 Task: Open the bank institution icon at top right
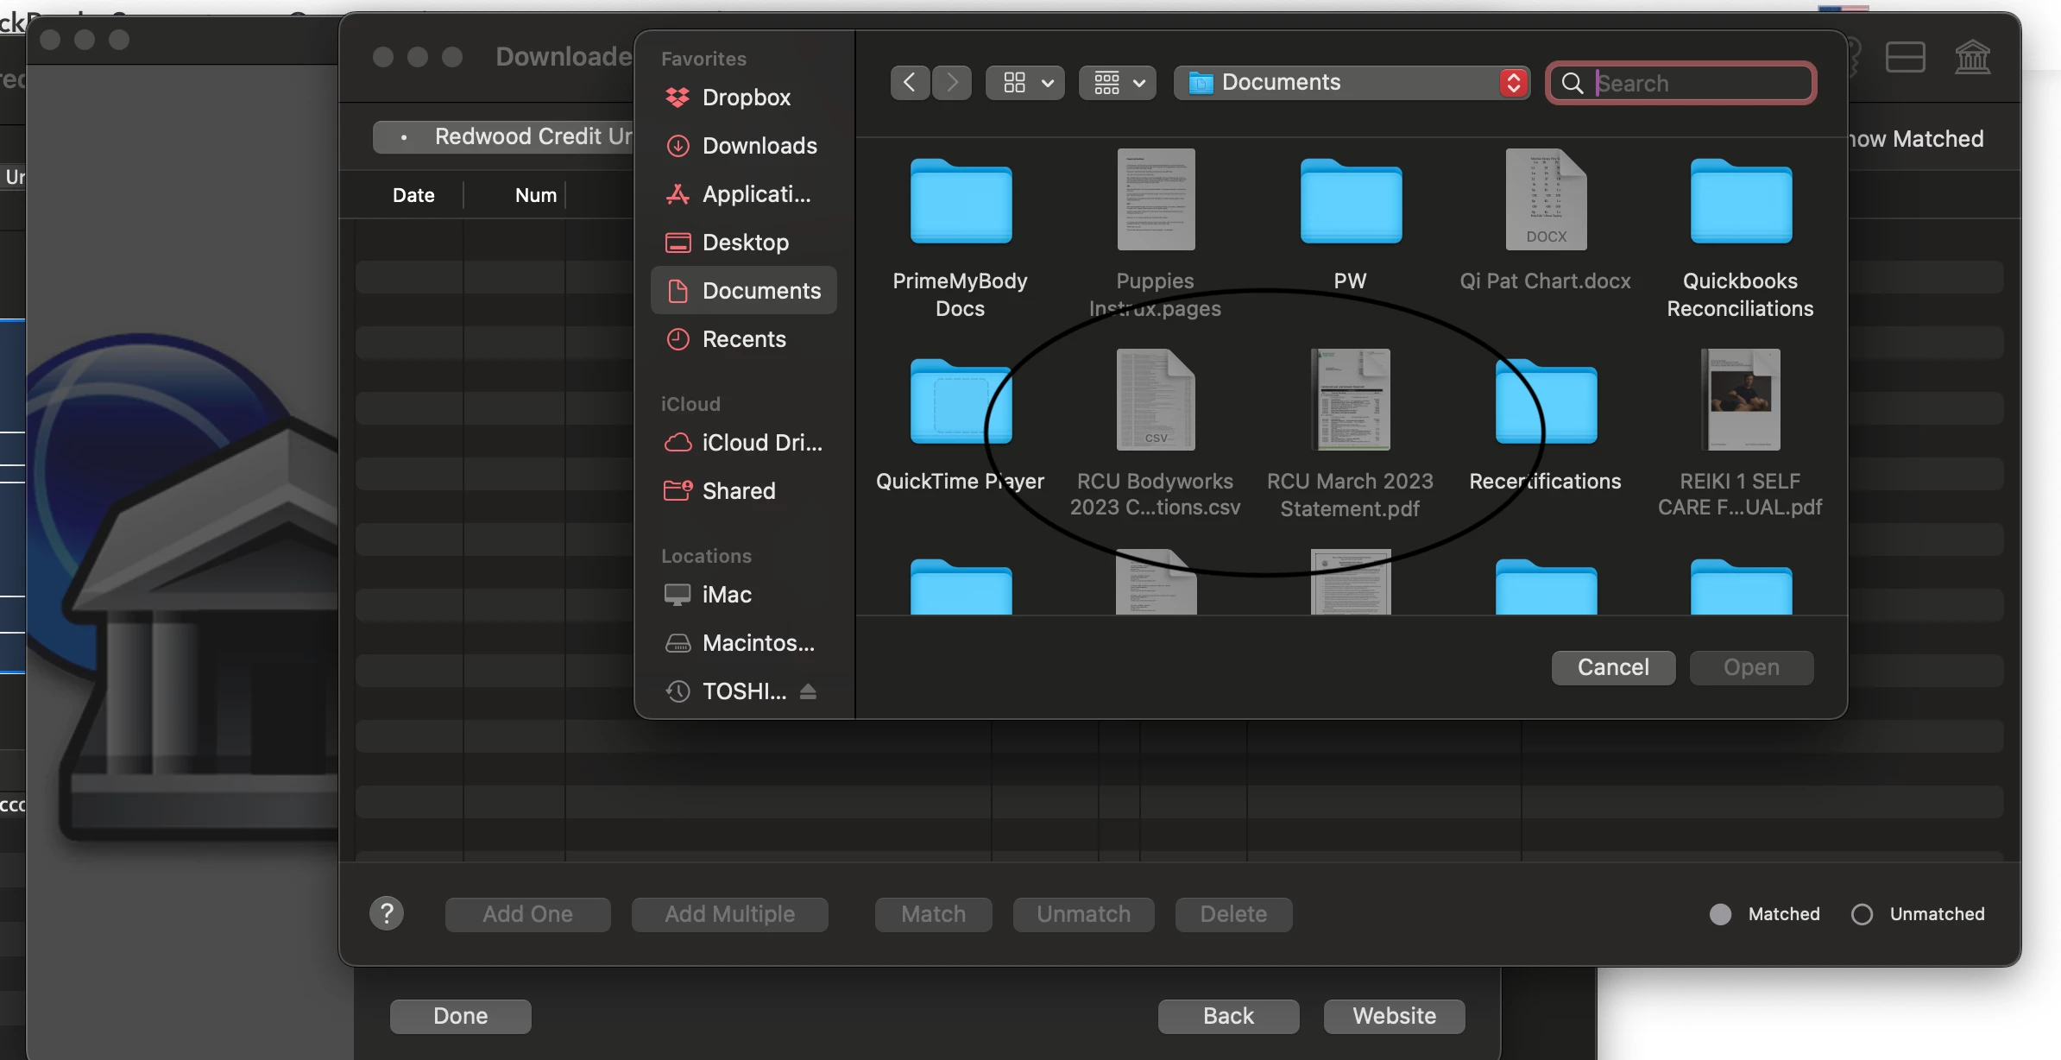click(1972, 58)
